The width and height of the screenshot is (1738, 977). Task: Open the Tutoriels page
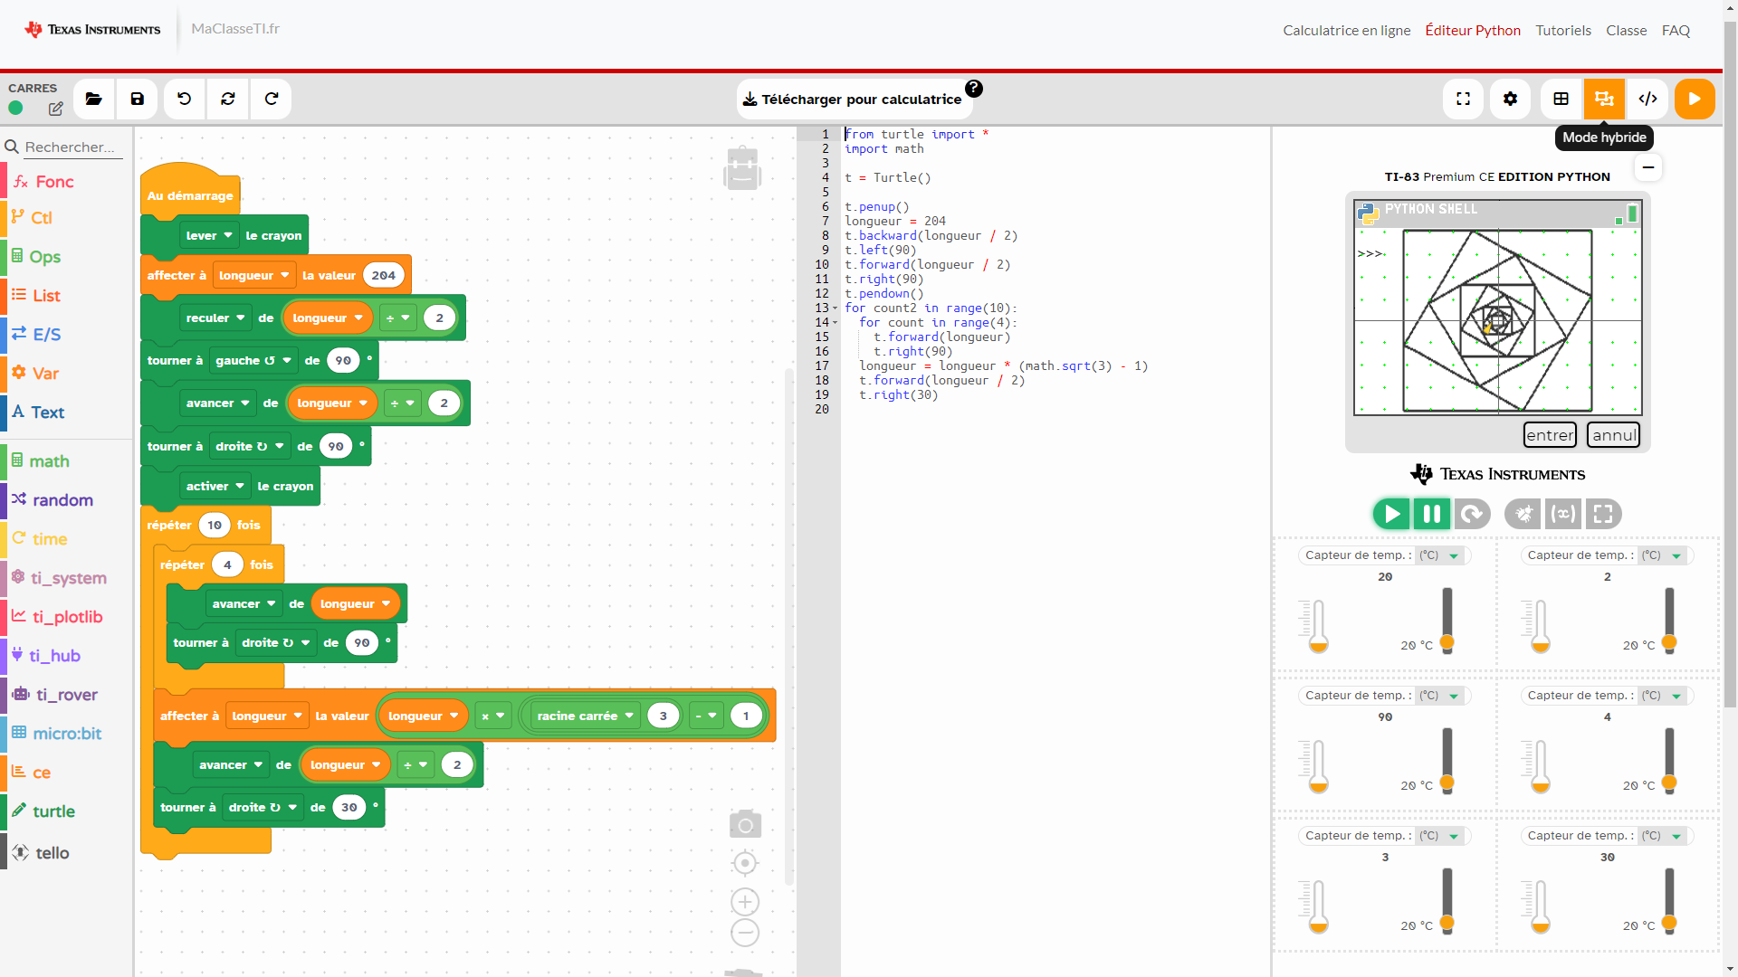coord(1563,31)
